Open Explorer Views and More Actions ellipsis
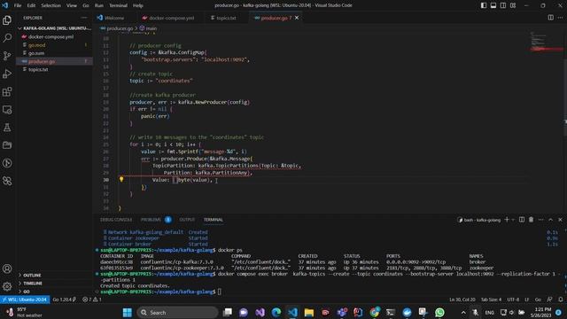567x319 pixels. pyautogui.click(x=84, y=18)
